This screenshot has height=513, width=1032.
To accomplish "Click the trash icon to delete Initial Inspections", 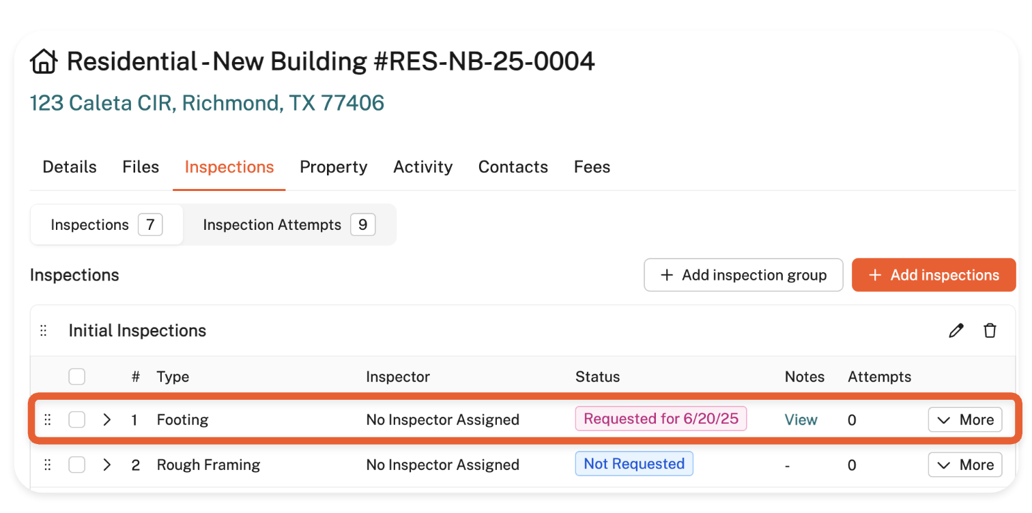I will tap(990, 331).
